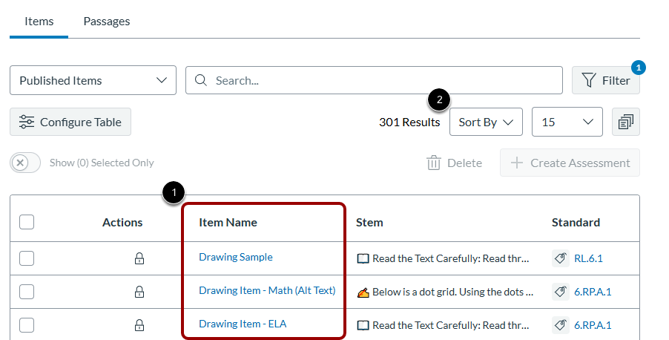669x340 pixels.
Task: Open the Sort By dropdown
Action: click(x=486, y=122)
